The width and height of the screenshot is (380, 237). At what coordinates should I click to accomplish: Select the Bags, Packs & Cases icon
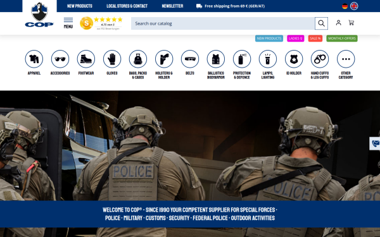(x=138, y=59)
